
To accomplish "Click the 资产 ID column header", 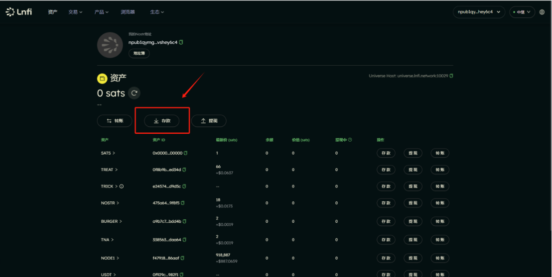I will [159, 140].
